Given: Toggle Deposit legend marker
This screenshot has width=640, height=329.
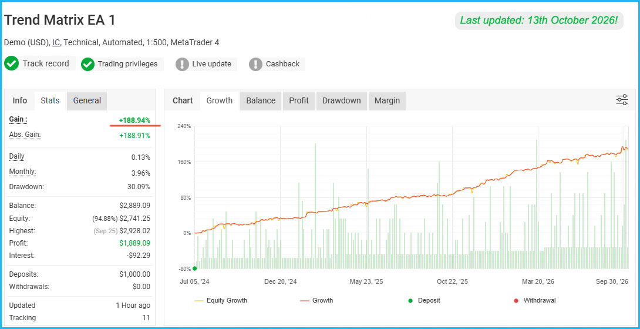Looking at the screenshot, I should [x=425, y=300].
